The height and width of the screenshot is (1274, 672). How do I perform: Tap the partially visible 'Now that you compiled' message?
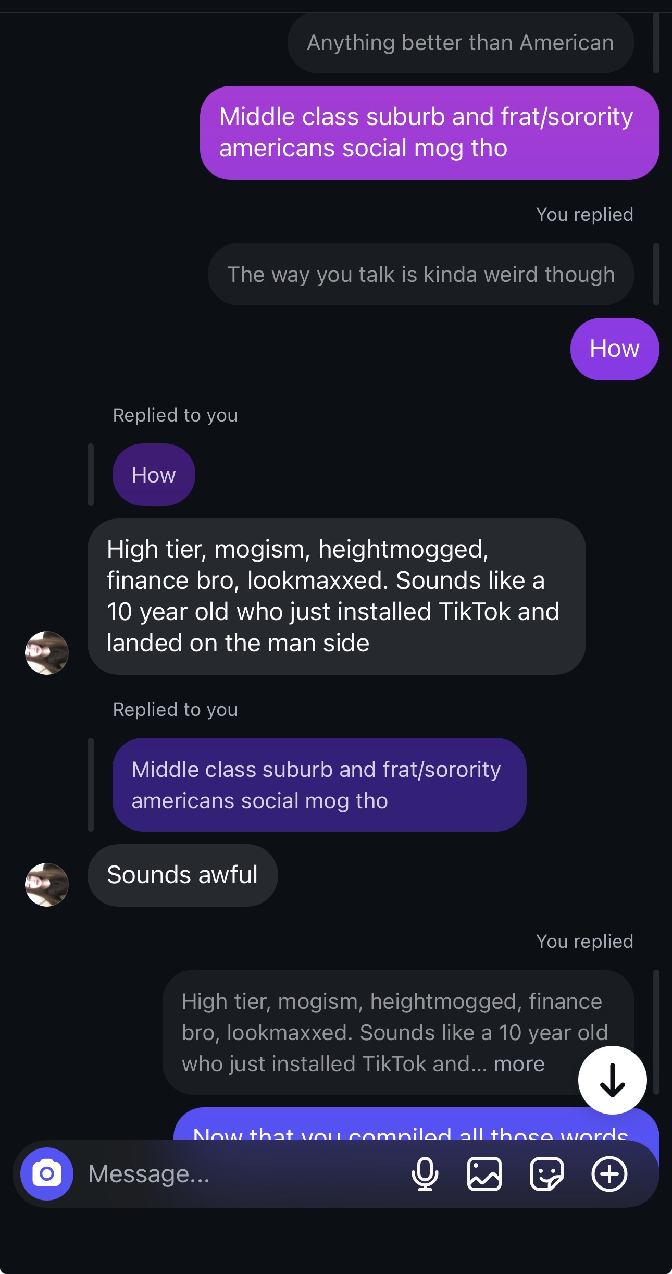(x=412, y=1128)
